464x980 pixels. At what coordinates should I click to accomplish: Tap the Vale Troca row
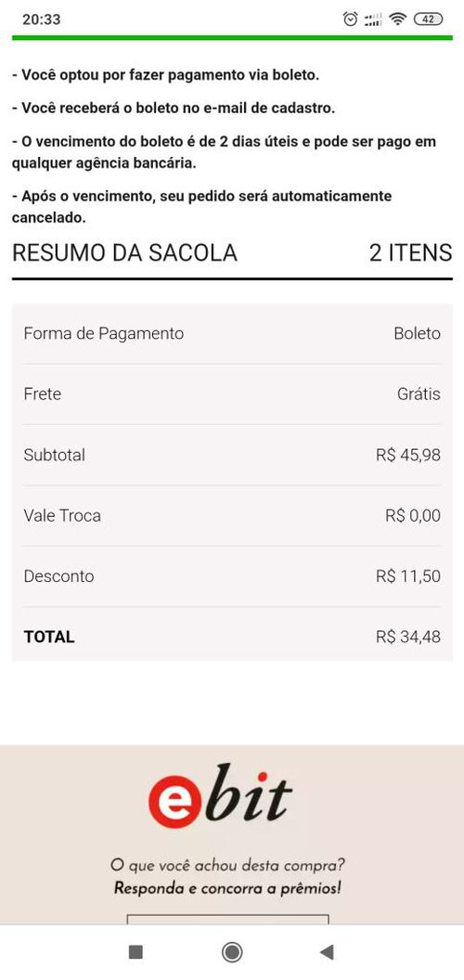232,516
